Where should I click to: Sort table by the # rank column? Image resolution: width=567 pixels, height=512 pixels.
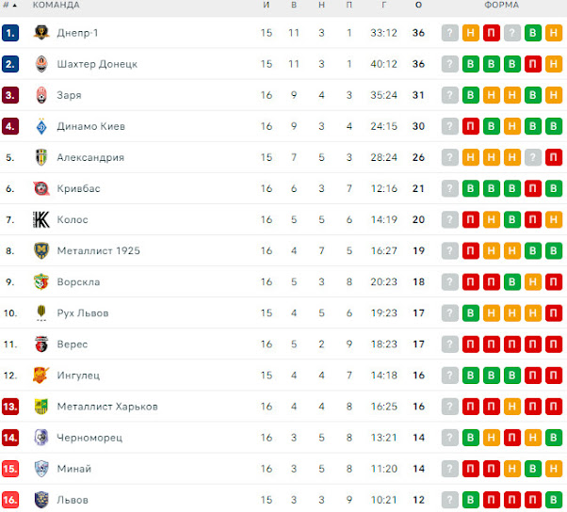[x=9, y=5]
